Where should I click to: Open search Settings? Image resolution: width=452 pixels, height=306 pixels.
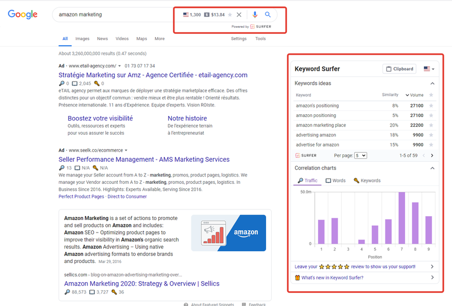(x=238, y=38)
